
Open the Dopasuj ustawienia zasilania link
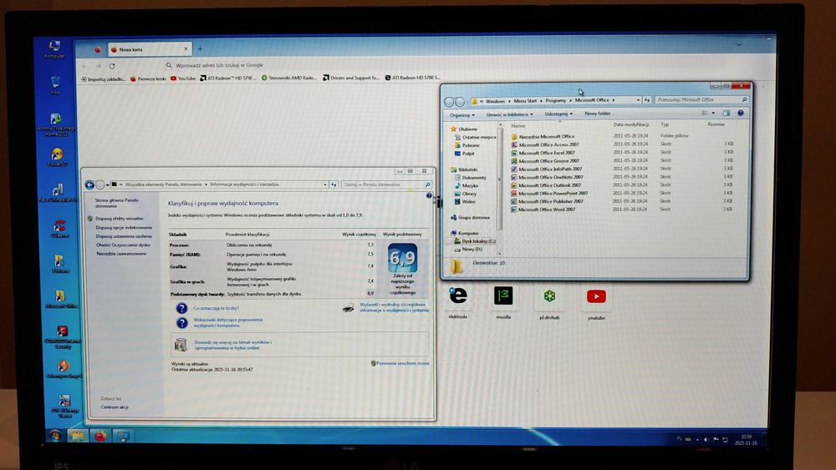point(124,236)
